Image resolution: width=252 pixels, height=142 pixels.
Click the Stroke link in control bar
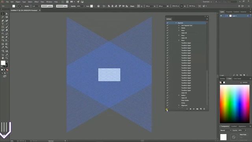(x=27, y=6)
